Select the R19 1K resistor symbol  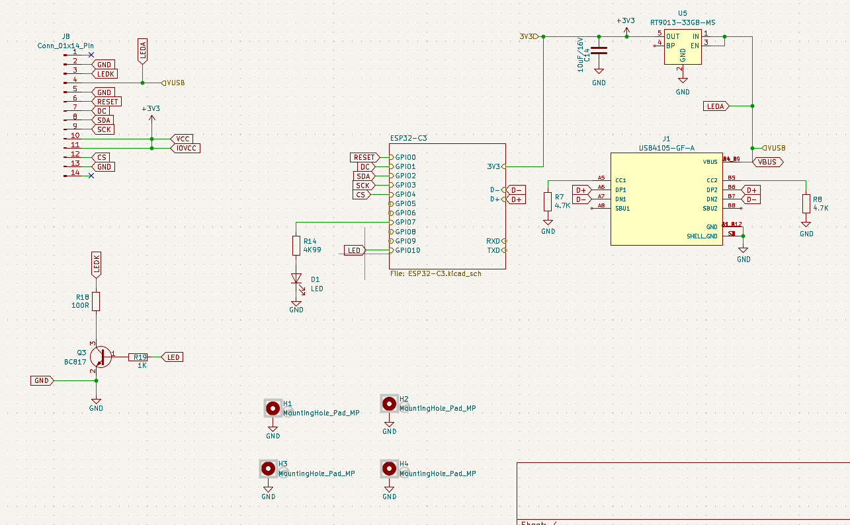[x=139, y=357]
